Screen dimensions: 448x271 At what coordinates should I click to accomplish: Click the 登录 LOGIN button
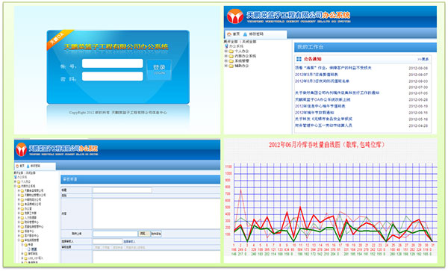pyautogui.click(x=159, y=69)
